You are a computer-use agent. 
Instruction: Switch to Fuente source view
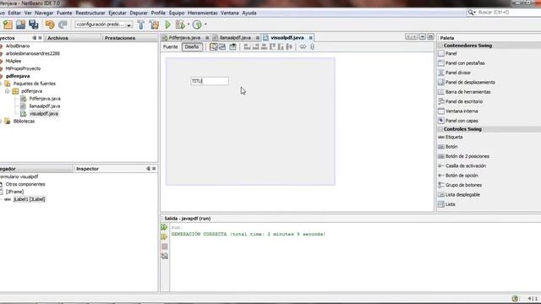tap(170, 46)
